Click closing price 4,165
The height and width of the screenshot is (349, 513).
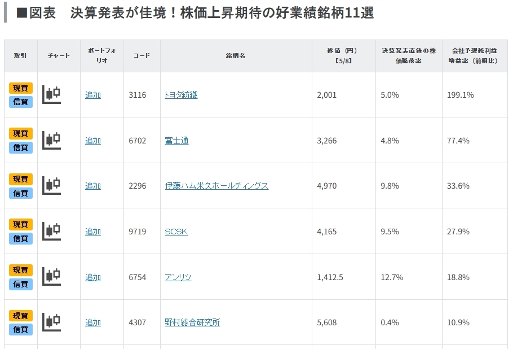[x=326, y=232]
